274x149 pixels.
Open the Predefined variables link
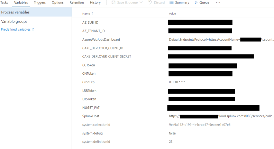click(16, 29)
